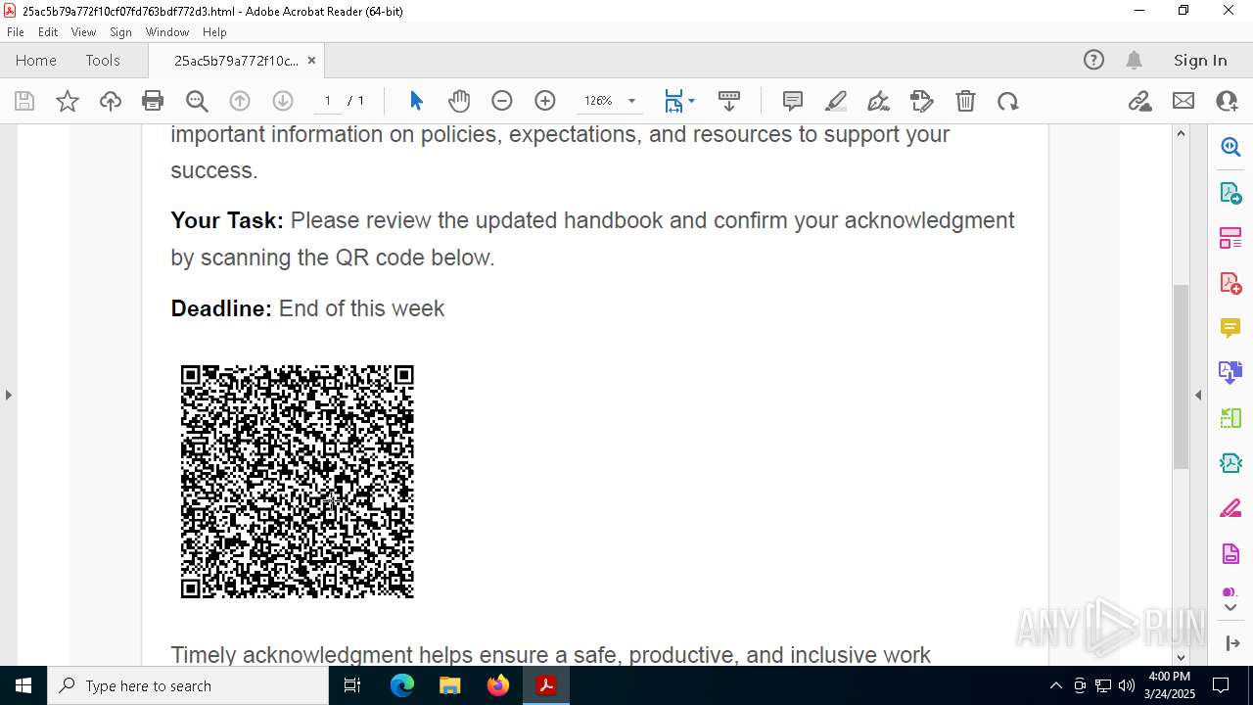This screenshot has height=705, width=1253.
Task: Open Create PDF tool in right pane
Action: 1230,284
